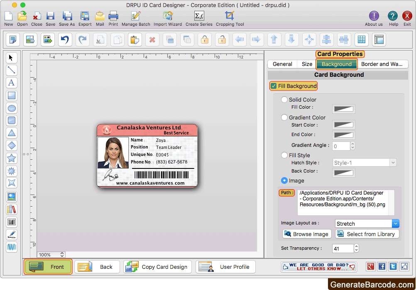Uncheck the Fill Background checkbox
This screenshot has height=290, width=416.
pos(274,86)
